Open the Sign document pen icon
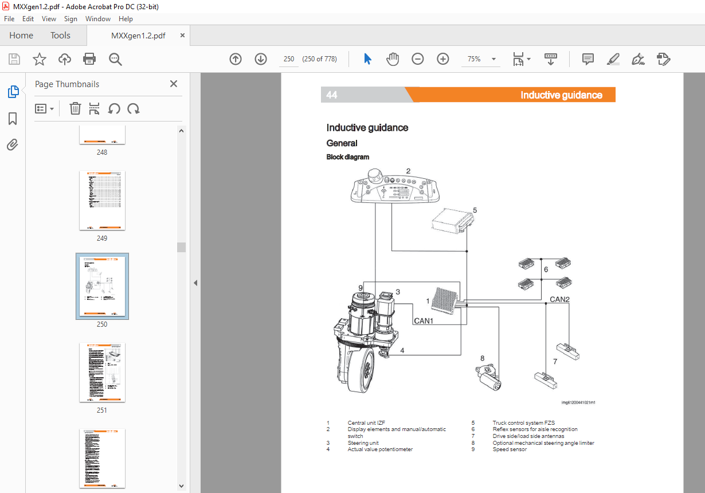The image size is (705, 493). click(x=638, y=59)
